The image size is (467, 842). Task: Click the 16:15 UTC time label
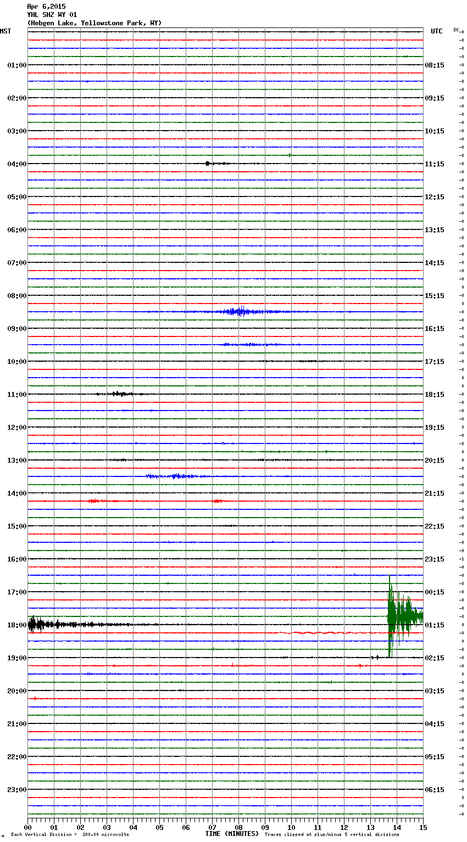(435, 329)
